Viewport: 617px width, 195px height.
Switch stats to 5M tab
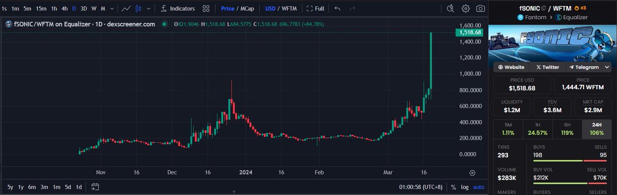[x=508, y=129]
